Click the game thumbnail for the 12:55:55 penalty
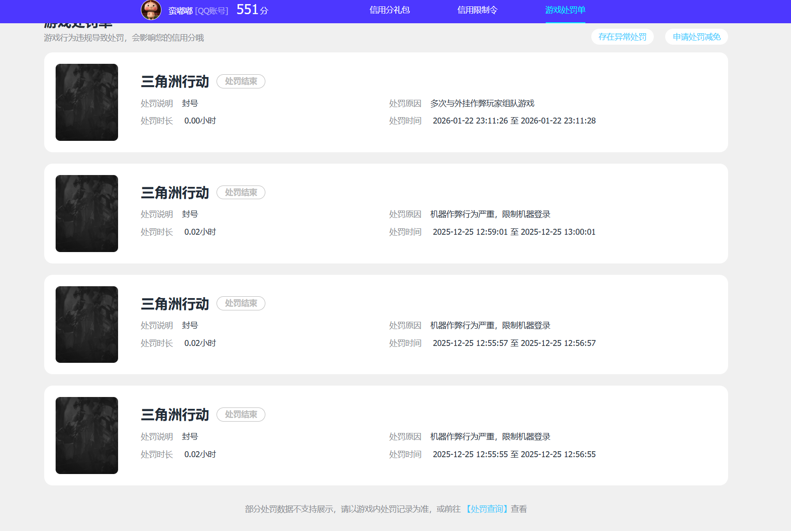Screen dimensions: 791x531 tap(87, 435)
